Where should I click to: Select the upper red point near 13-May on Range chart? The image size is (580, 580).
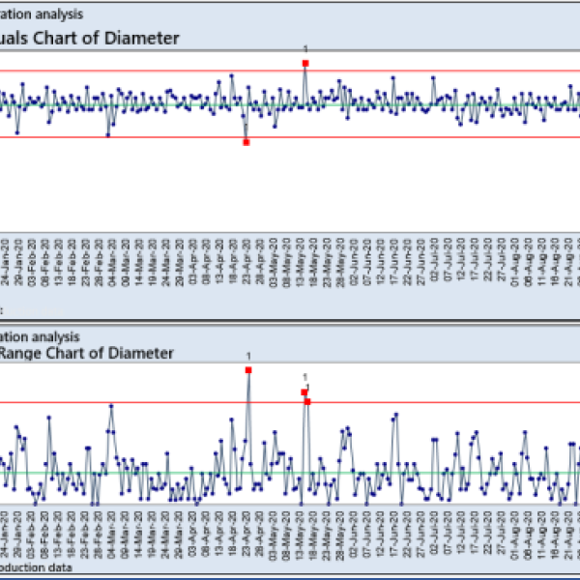304,392
